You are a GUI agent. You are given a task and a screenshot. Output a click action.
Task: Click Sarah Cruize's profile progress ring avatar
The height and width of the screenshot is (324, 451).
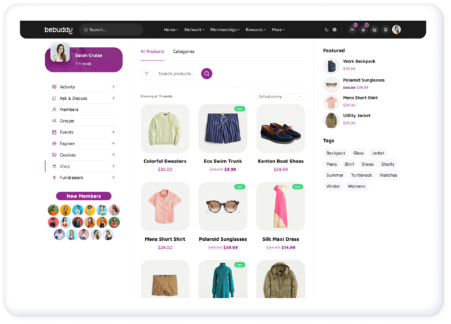pyautogui.click(x=60, y=52)
